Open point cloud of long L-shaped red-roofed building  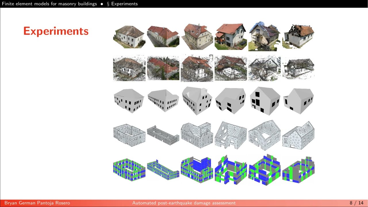pyautogui.click(x=163, y=68)
